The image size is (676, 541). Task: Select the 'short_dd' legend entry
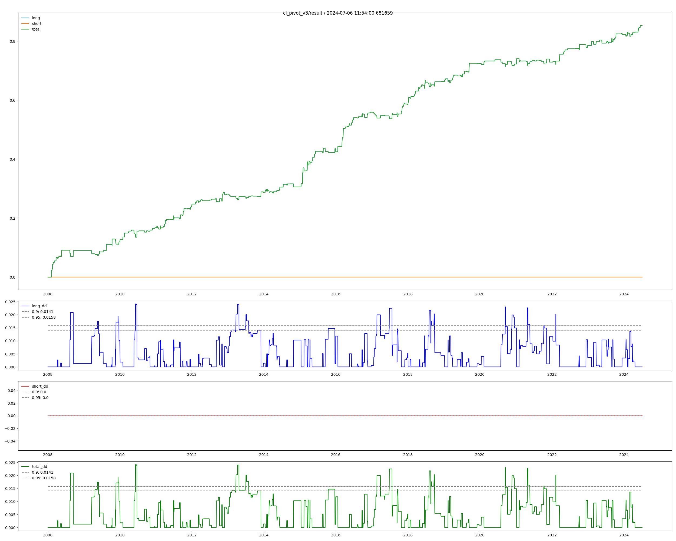[40, 386]
